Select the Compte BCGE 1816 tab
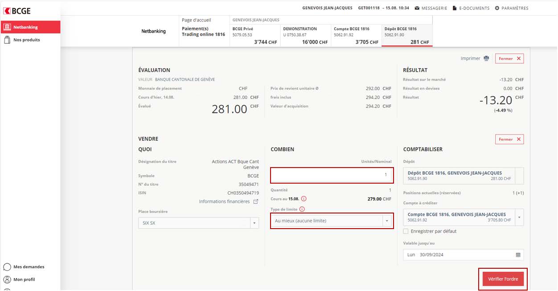The width and height of the screenshot is (558, 291). [x=356, y=35]
